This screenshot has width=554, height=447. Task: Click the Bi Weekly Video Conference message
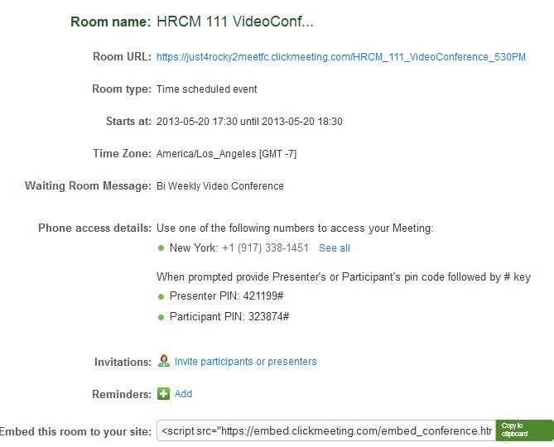tap(220, 186)
